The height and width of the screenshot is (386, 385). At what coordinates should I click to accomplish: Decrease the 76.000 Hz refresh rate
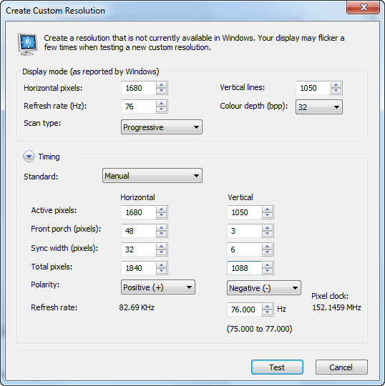[268, 312]
